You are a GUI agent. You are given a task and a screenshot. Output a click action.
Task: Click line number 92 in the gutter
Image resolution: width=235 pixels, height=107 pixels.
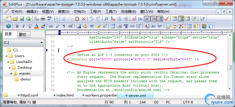53,59
